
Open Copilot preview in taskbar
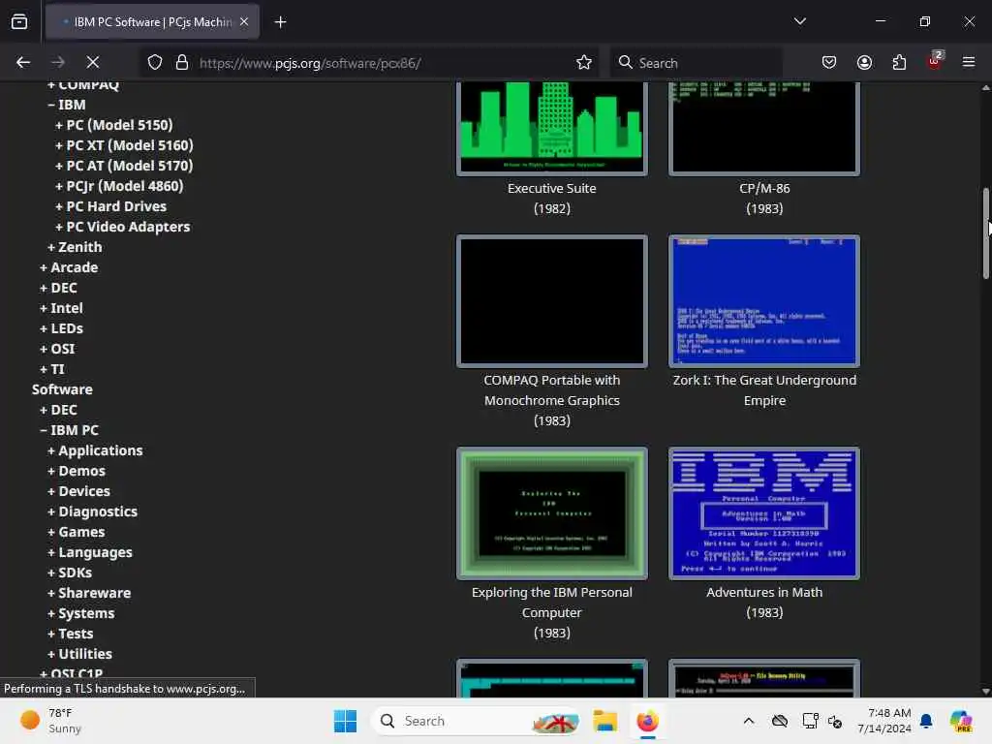pos(961,721)
